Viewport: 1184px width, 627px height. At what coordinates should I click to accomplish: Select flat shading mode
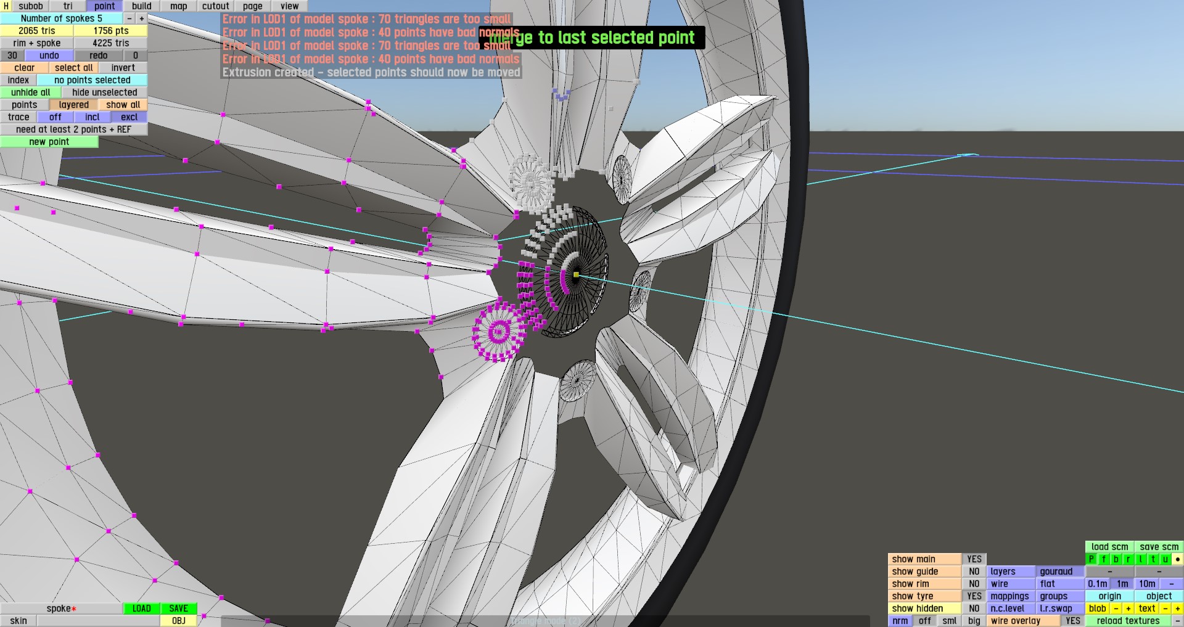(x=1061, y=584)
